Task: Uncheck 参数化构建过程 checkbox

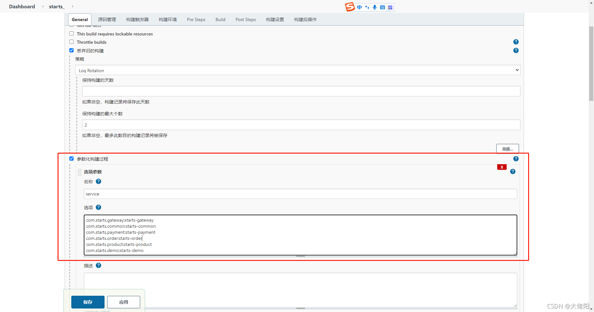Action: 71,159
